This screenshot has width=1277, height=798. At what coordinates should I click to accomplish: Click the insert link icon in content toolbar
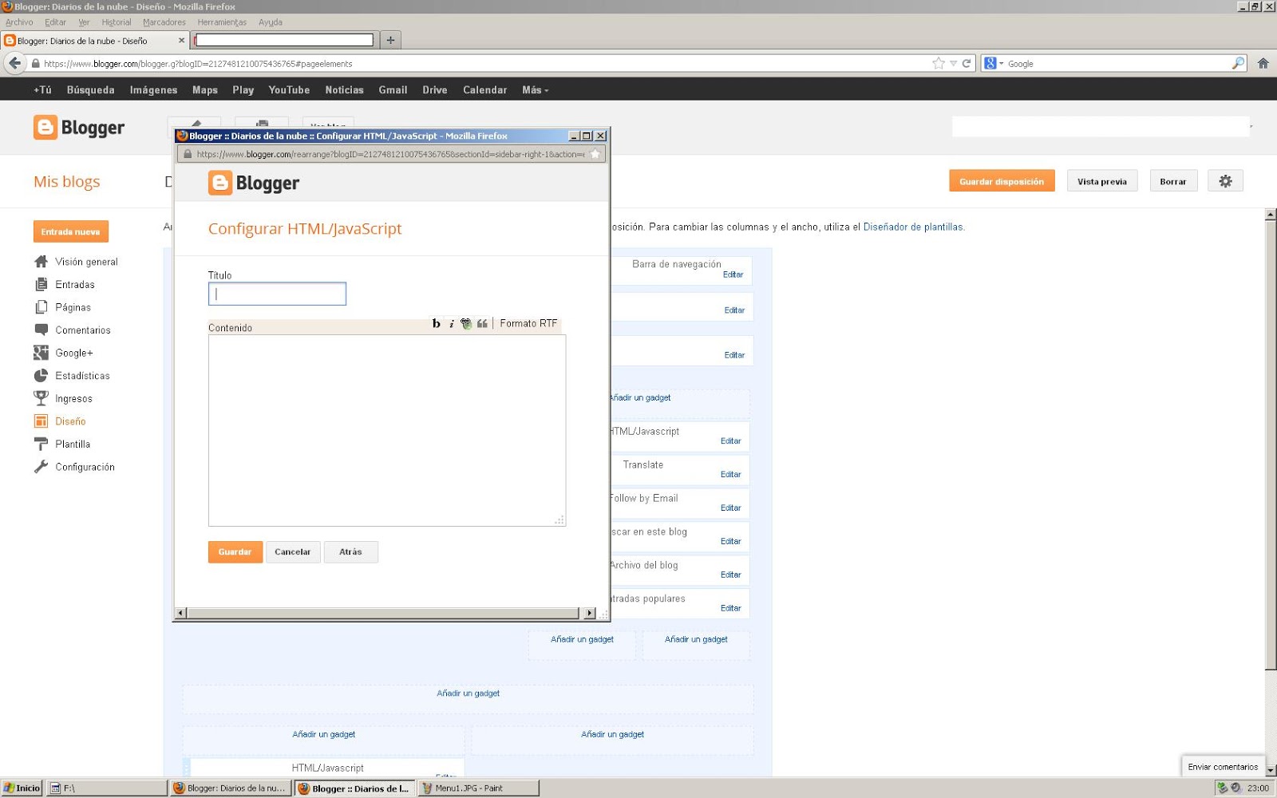(x=466, y=323)
